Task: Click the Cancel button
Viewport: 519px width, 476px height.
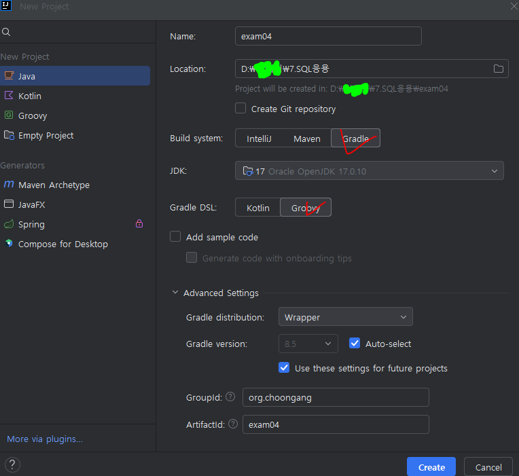Action: click(x=488, y=467)
